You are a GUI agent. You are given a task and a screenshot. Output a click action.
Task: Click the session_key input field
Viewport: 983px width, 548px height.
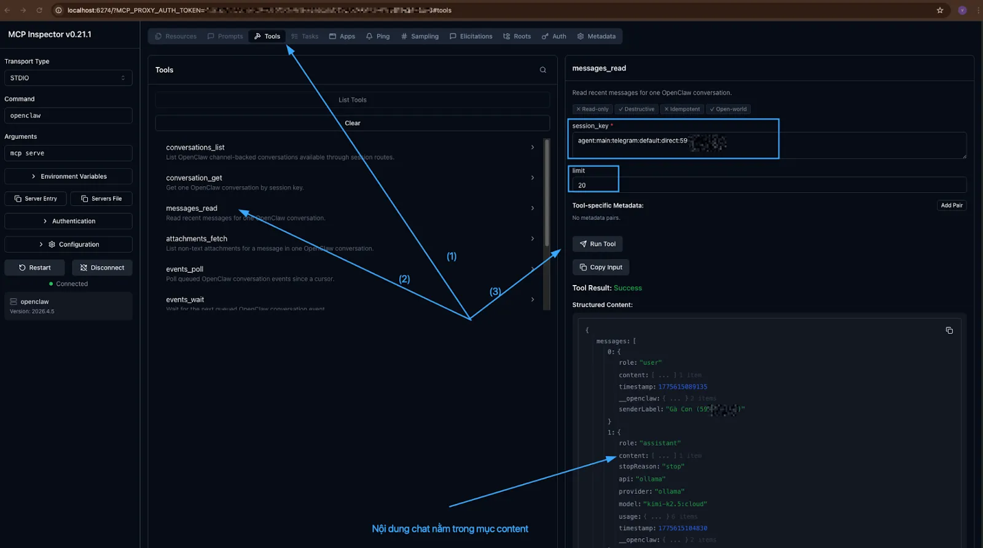tap(768, 145)
